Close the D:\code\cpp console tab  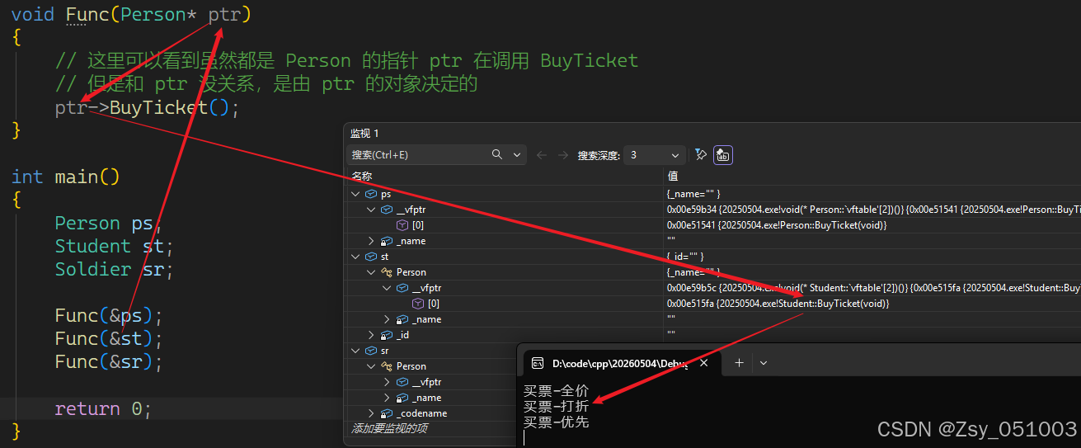point(705,363)
